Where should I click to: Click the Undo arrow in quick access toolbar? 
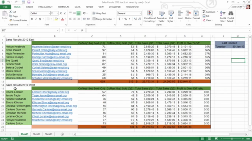coord(9,2)
